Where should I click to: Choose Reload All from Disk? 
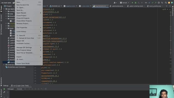pyautogui.click(x=29, y=38)
